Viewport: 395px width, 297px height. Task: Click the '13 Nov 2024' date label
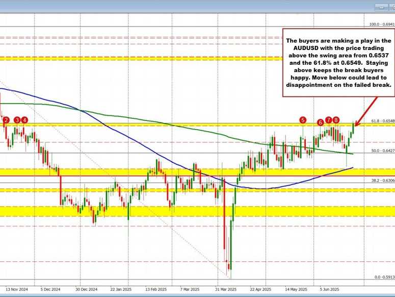click(x=17, y=289)
